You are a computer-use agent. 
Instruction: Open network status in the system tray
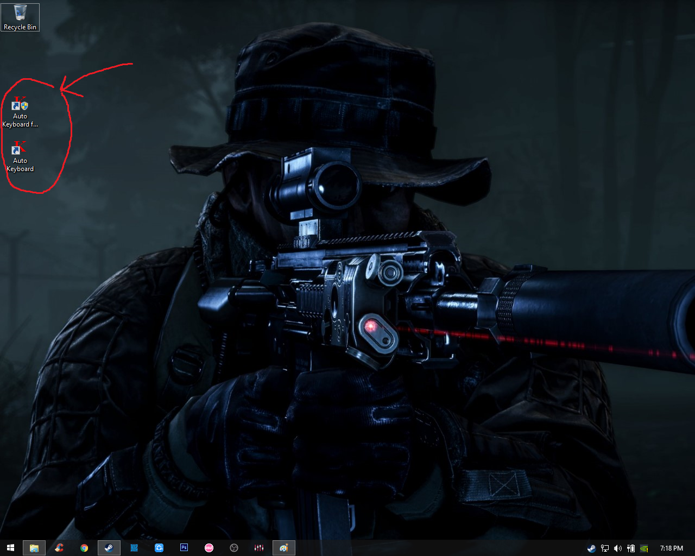click(604, 548)
